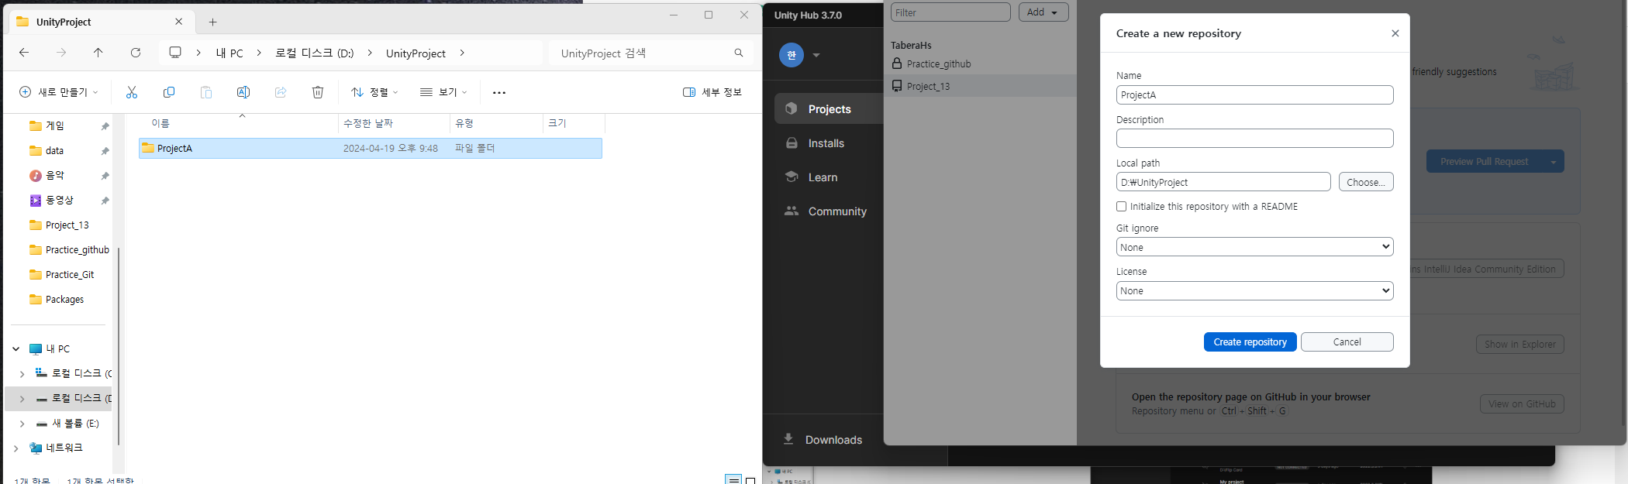The width and height of the screenshot is (1628, 484).
Task: Click Choose... local path button
Action: pos(1365,182)
